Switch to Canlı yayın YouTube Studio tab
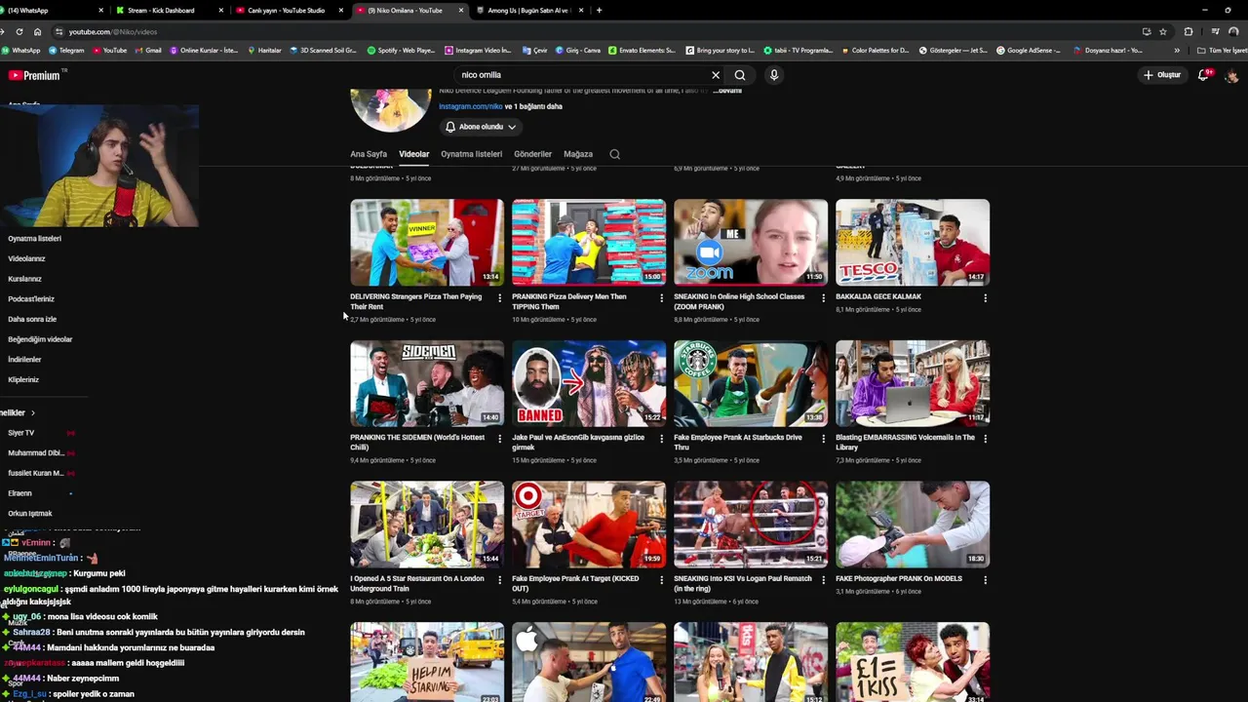 click(287, 10)
